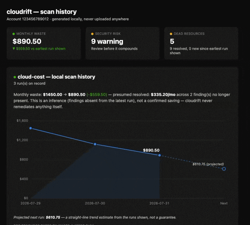Click the green down-arrow before $559.50
The height and width of the screenshot is (225, 250).
point(14,49)
